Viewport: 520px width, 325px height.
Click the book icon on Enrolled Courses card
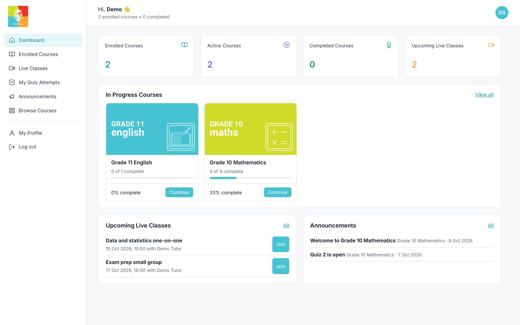[185, 45]
